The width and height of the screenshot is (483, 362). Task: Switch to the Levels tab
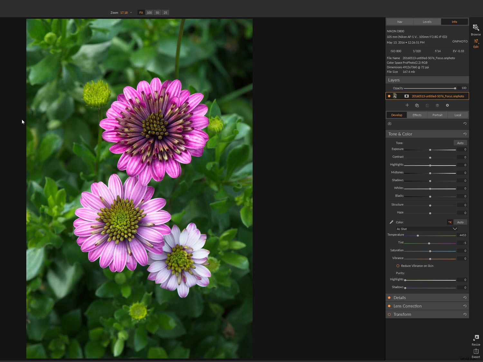pos(427,22)
